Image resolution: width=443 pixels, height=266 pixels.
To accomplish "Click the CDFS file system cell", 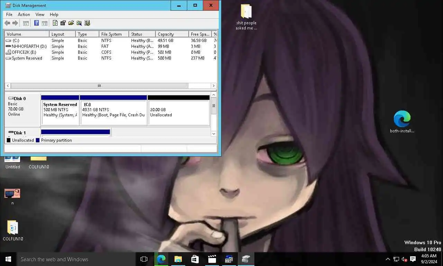I will (107, 52).
